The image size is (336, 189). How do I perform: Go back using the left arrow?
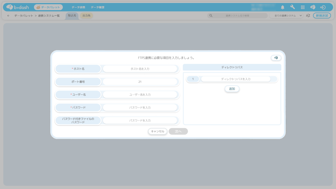(8, 16)
